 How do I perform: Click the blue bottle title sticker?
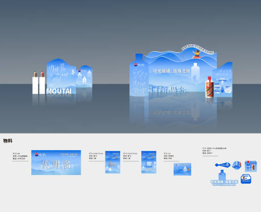[x=224, y=178]
